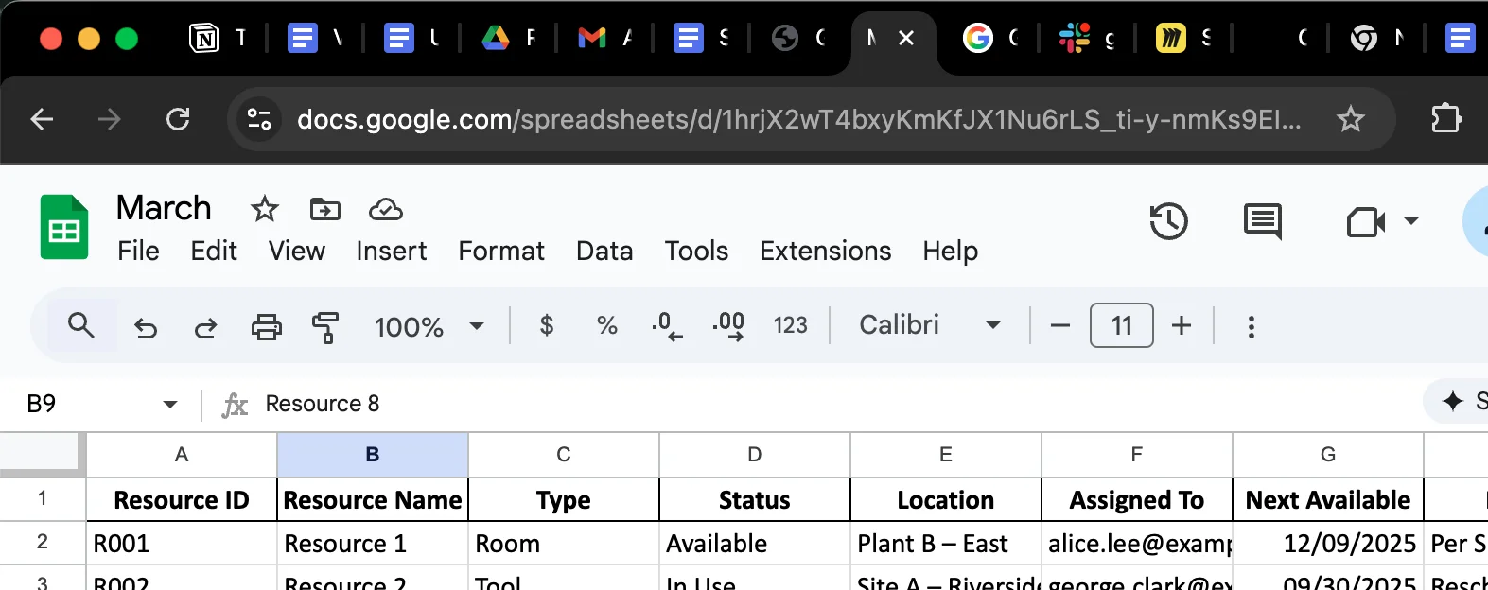1488x590 pixels.
Task: Select column A header
Action: coord(182,455)
